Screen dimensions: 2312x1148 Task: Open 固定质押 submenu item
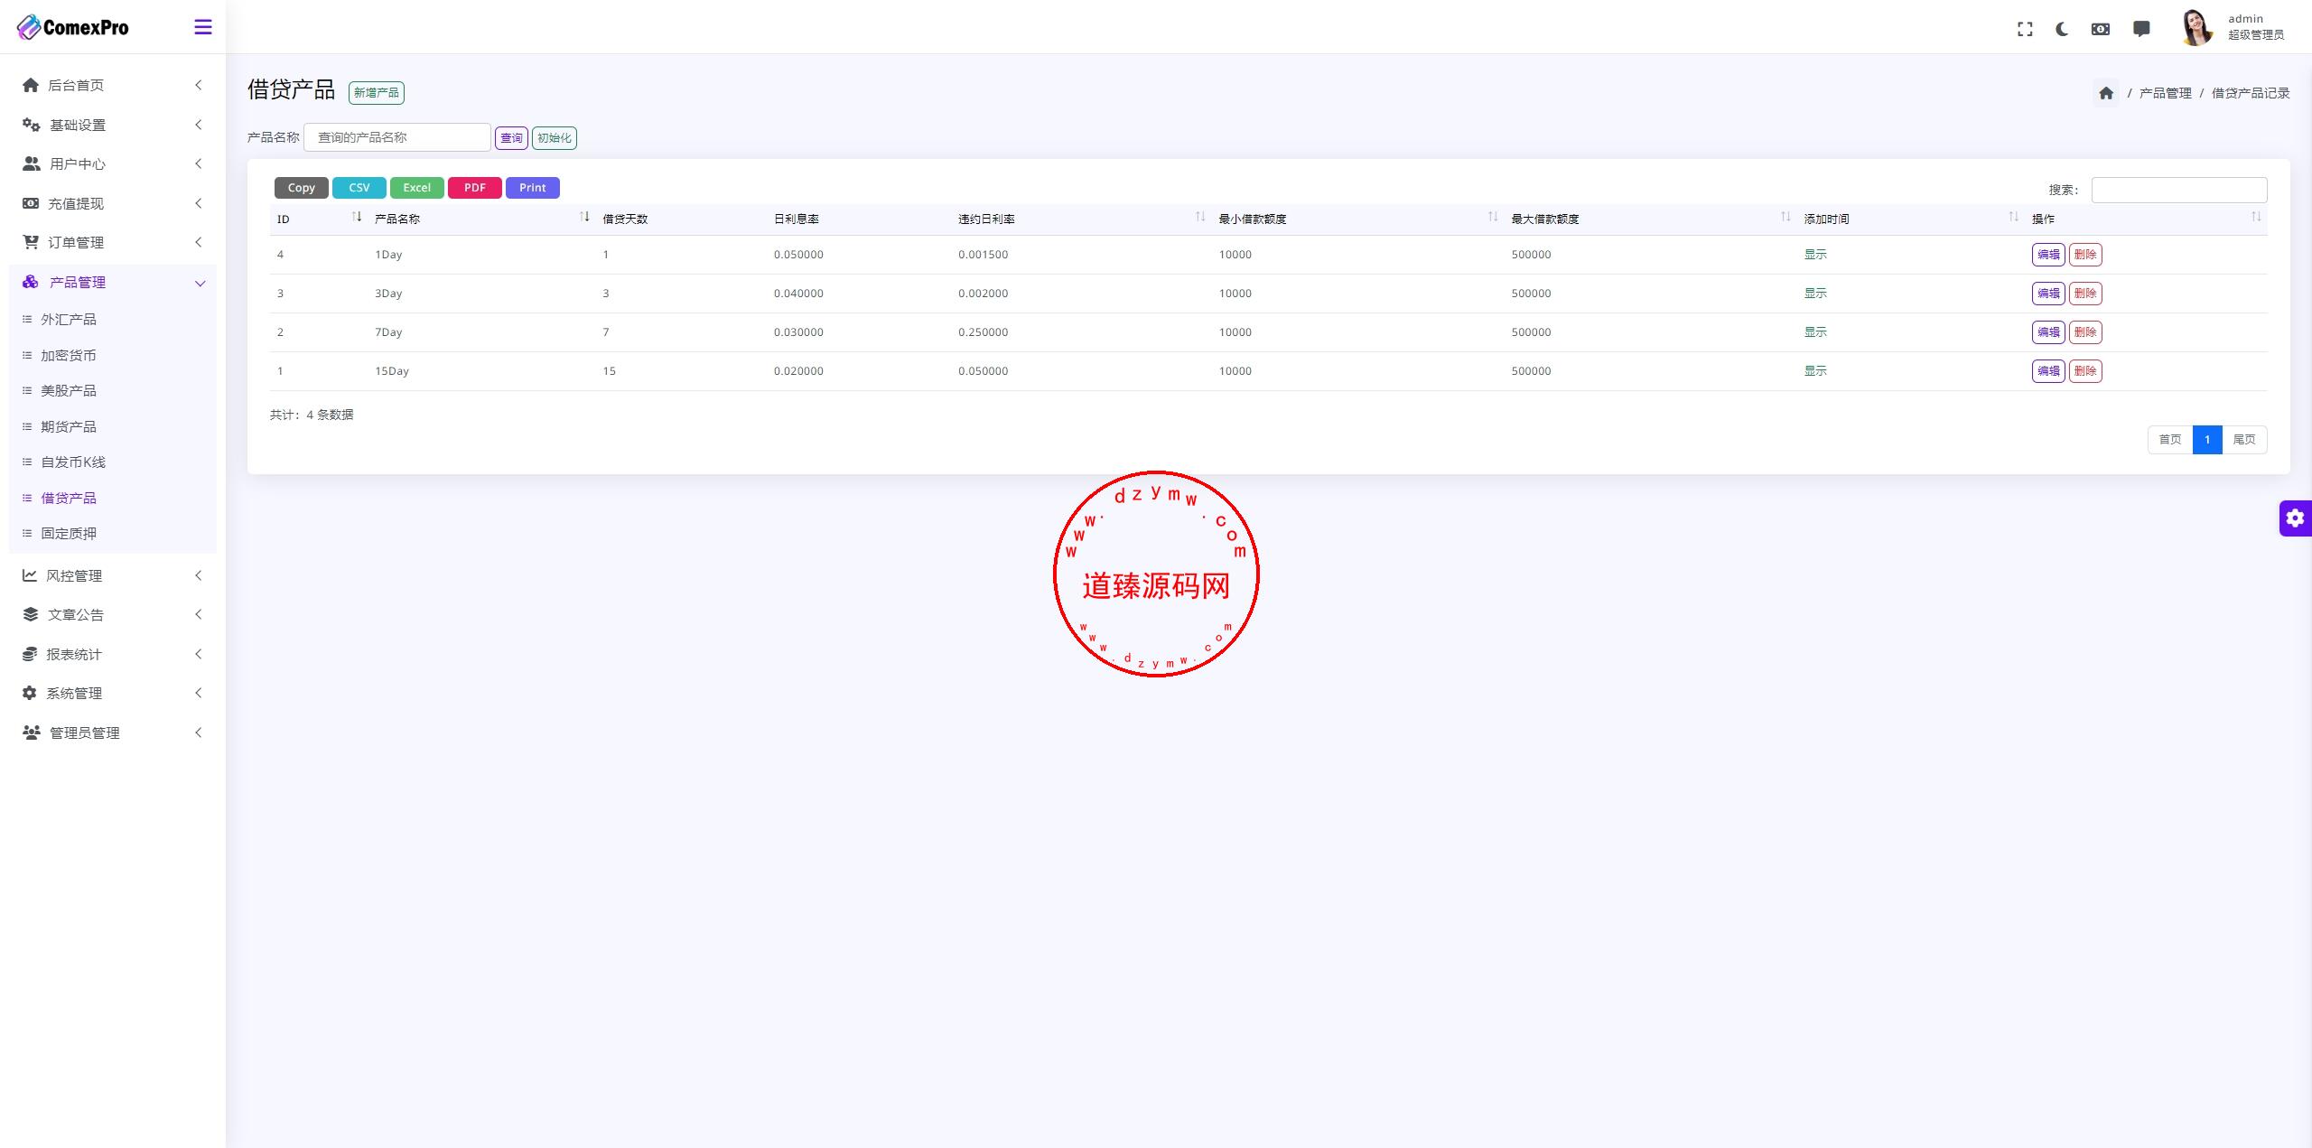[69, 534]
